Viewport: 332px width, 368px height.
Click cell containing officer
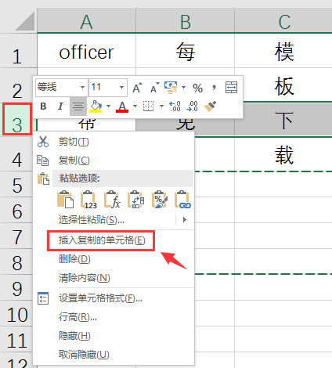pos(86,51)
